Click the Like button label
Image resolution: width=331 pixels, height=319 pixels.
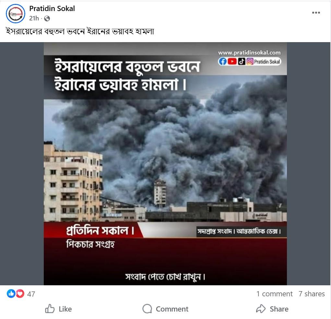[65, 309]
